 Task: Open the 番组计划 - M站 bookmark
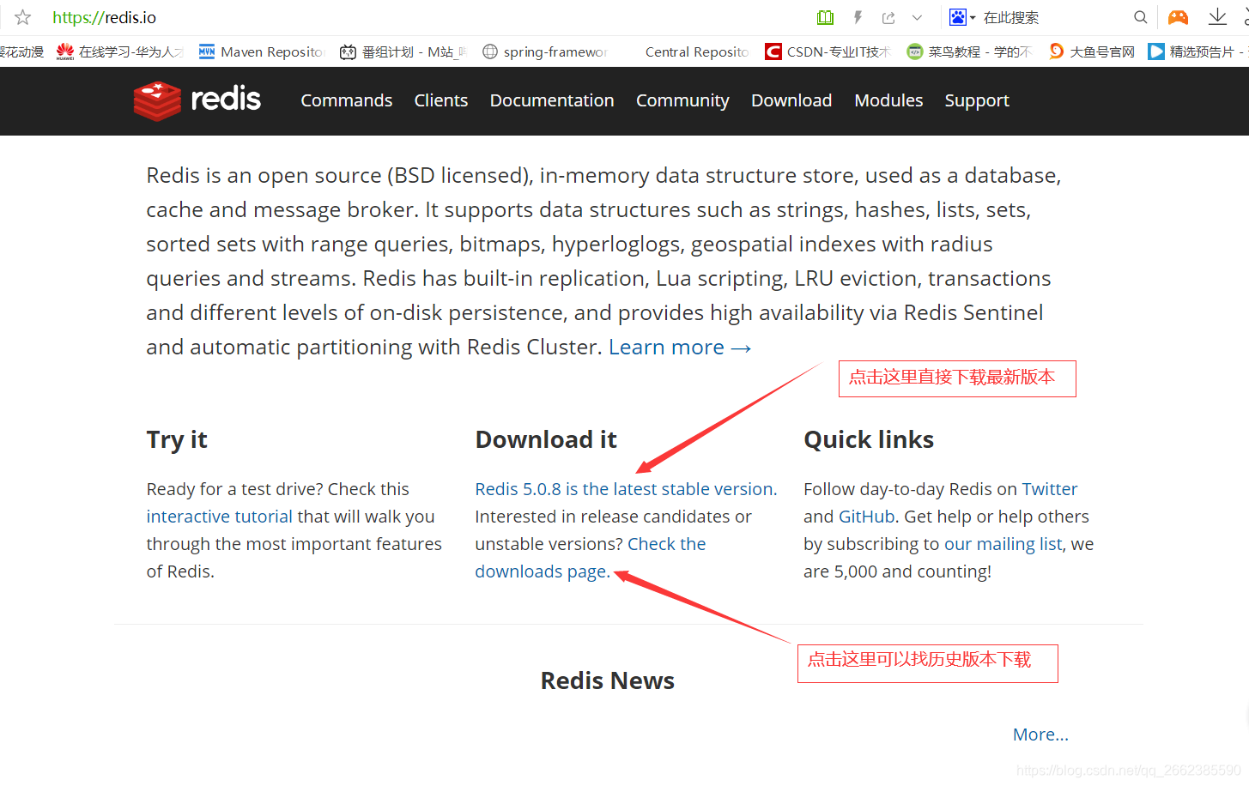pos(403,51)
